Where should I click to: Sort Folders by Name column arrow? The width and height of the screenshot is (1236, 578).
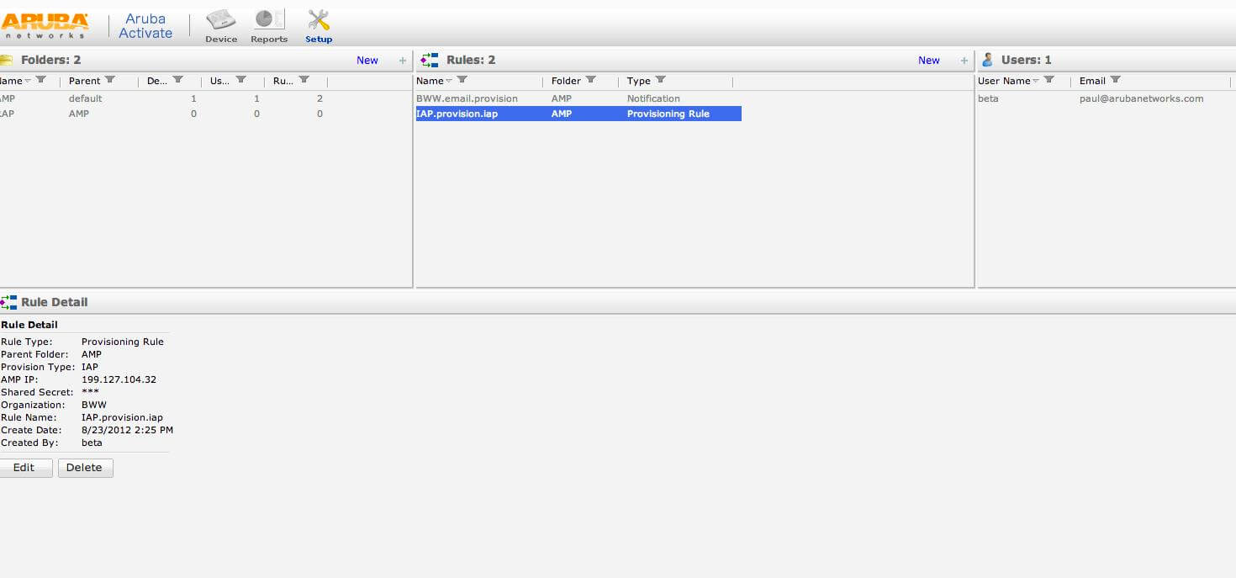point(28,81)
